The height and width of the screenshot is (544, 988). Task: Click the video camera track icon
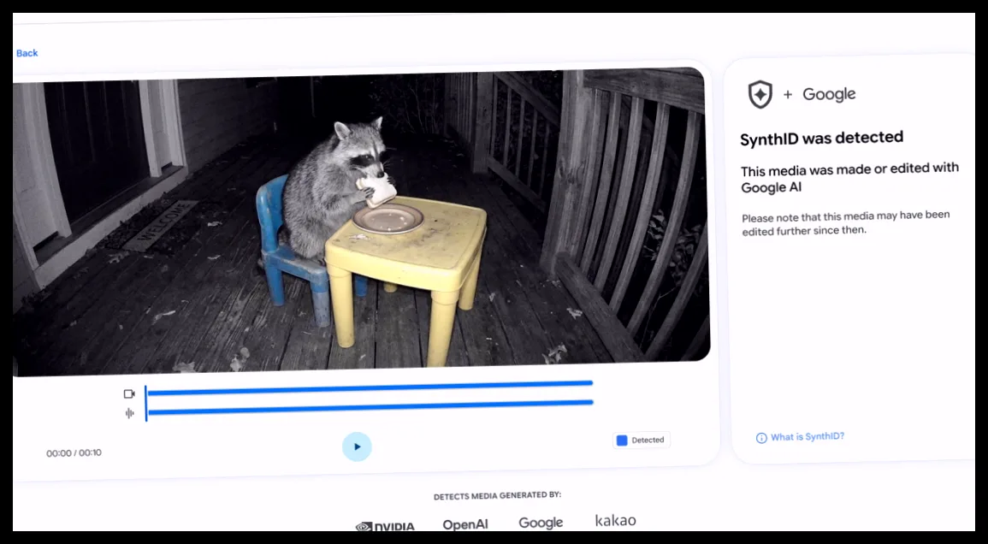click(x=129, y=394)
